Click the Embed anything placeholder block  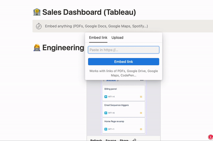pos(123,26)
